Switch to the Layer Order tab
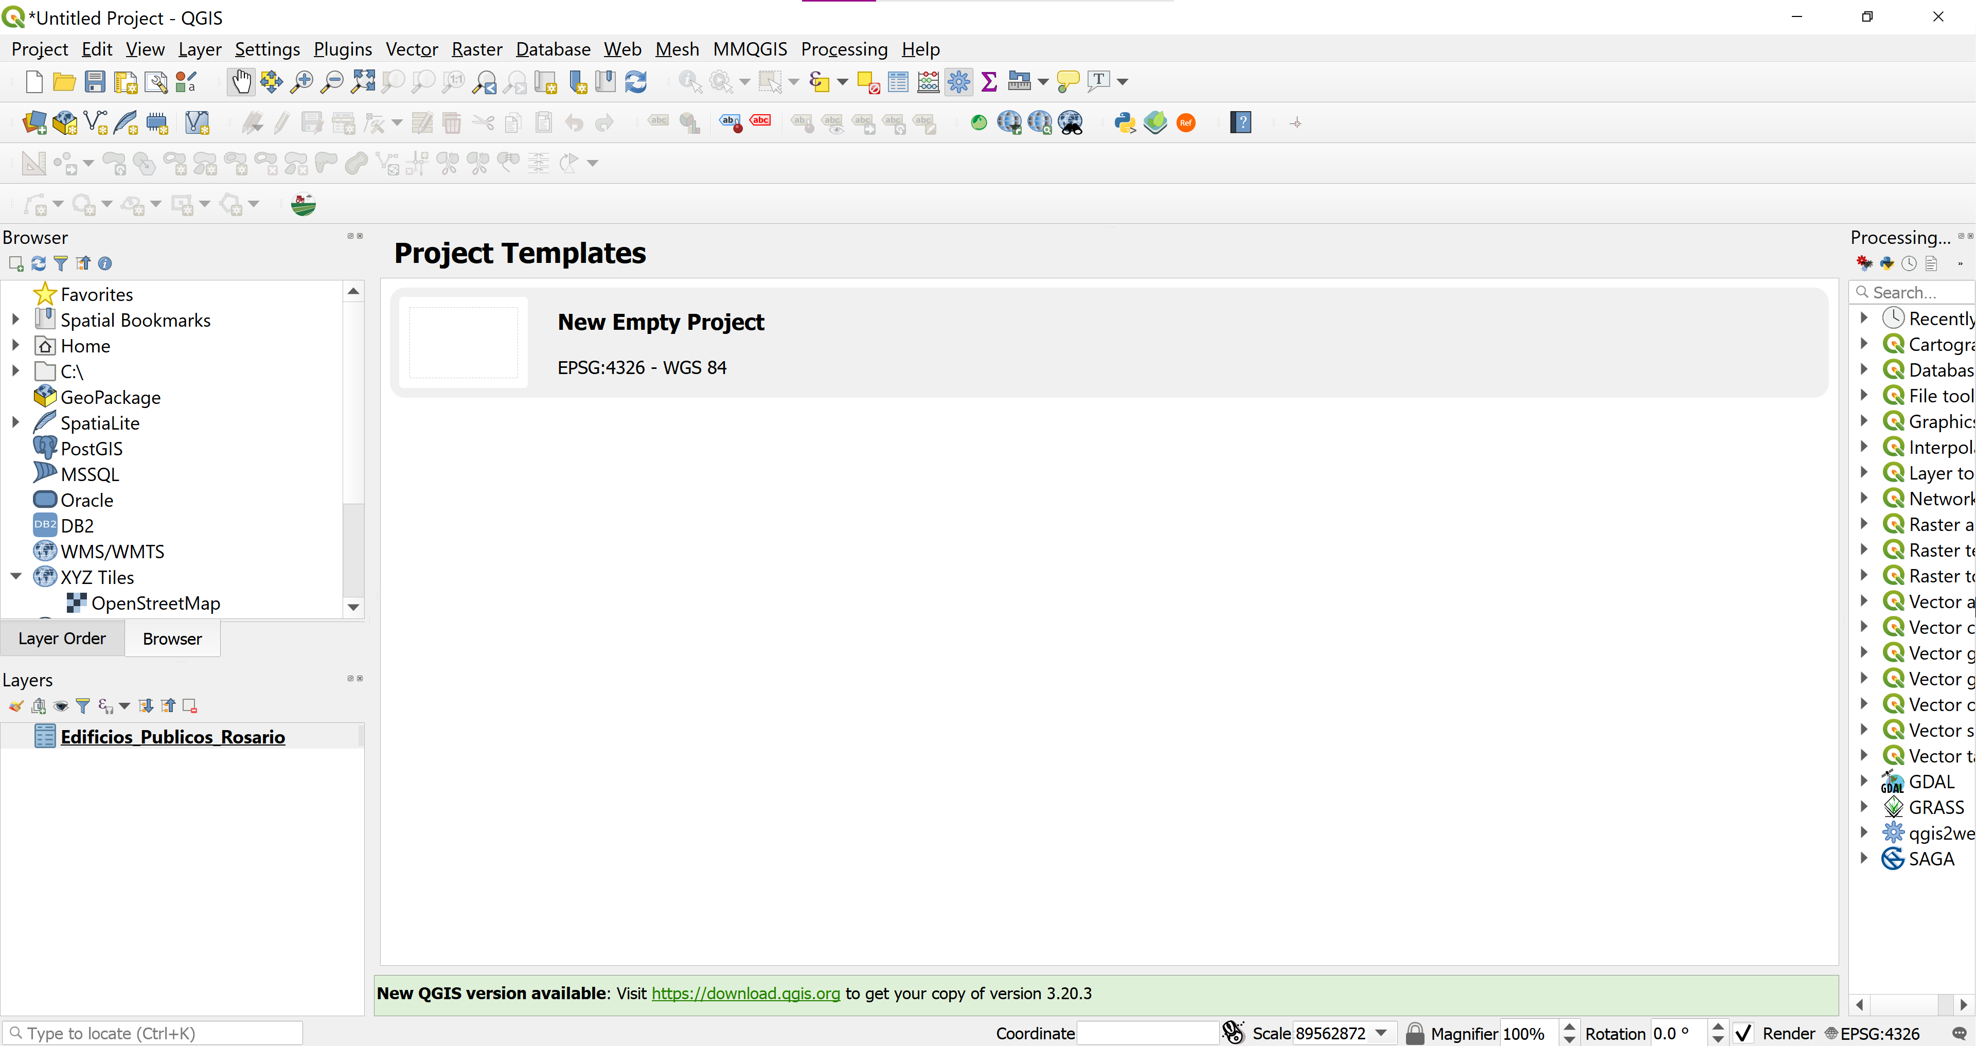1976x1046 pixels. coord(62,639)
